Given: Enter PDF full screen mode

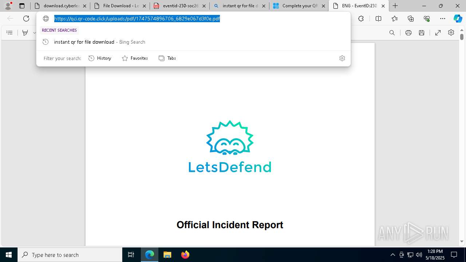Looking at the screenshot, I should (x=438, y=33).
